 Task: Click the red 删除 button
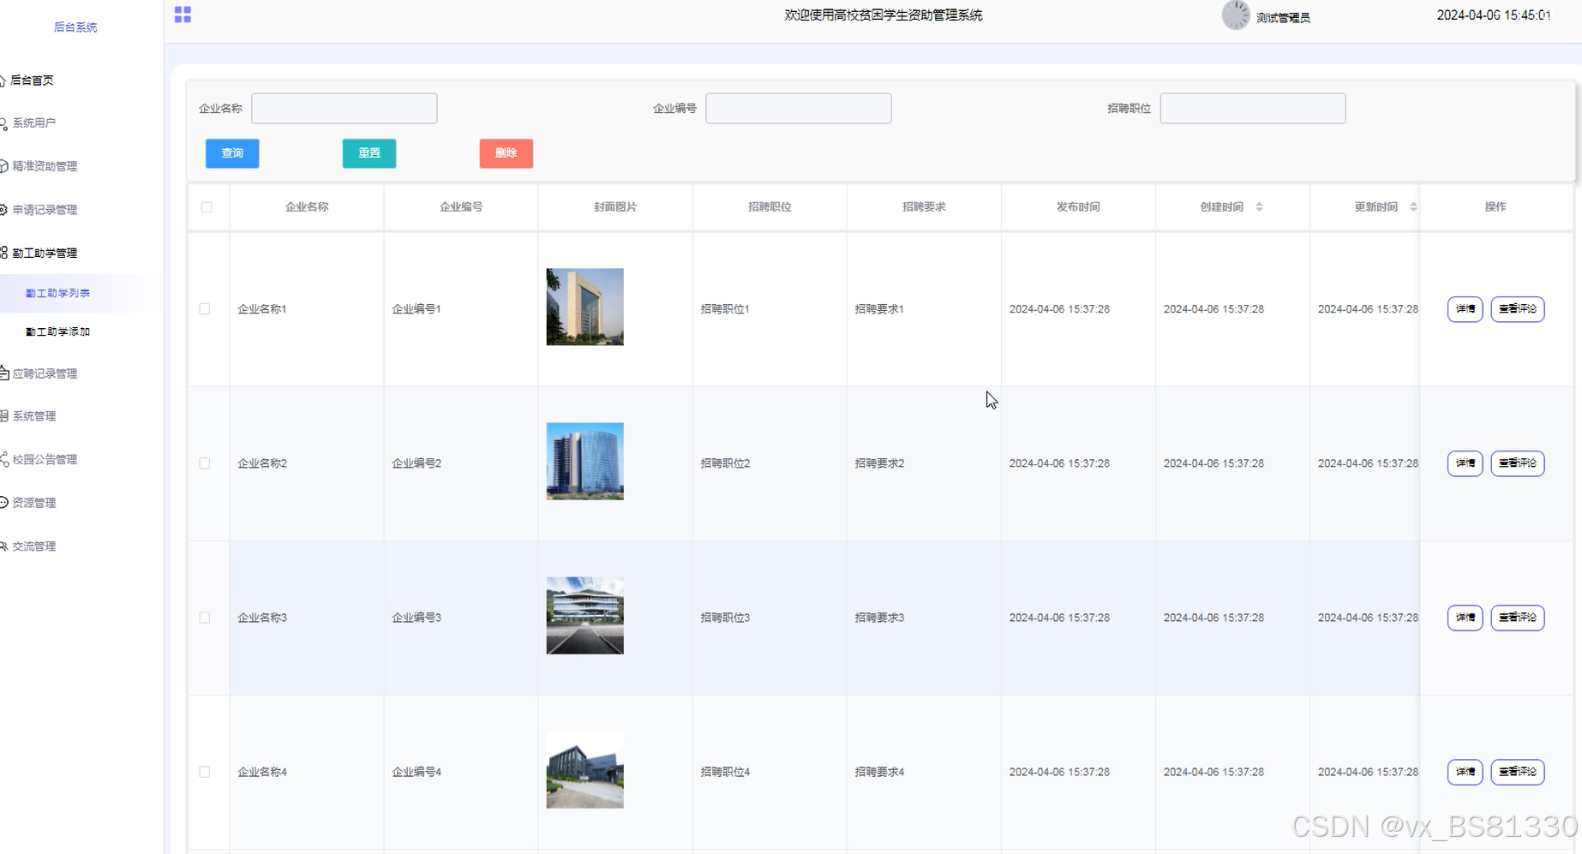(506, 153)
